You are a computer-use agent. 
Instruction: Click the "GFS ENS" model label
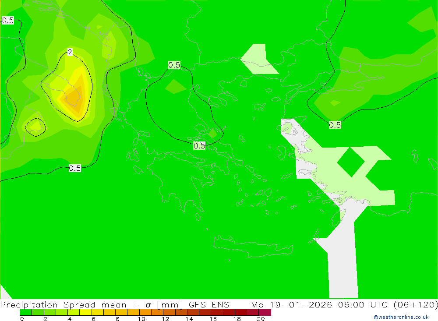point(209,304)
